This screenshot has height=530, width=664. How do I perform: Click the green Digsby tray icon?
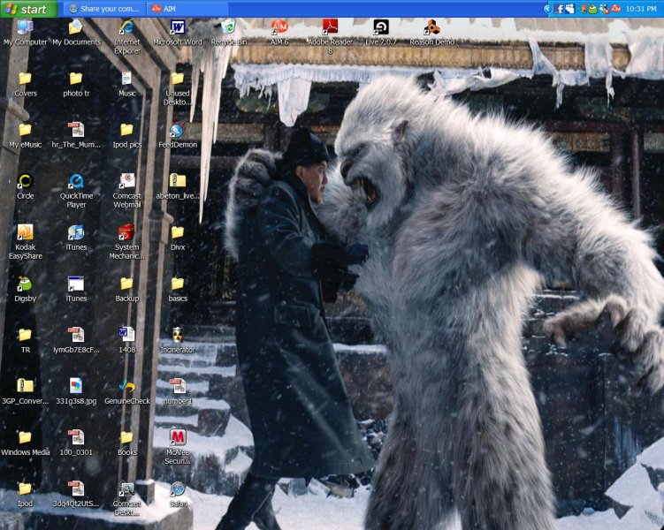[x=593, y=9]
